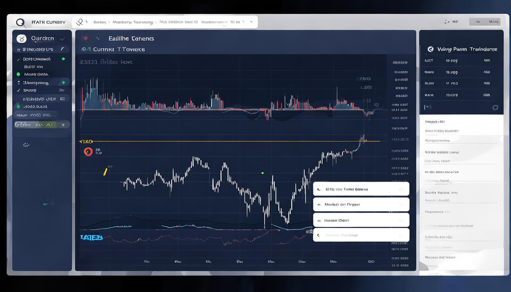The height and width of the screenshot is (292, 511).
Task: Toggle the green dot on the Dots Ownwol row
Action: coord(63,59)
